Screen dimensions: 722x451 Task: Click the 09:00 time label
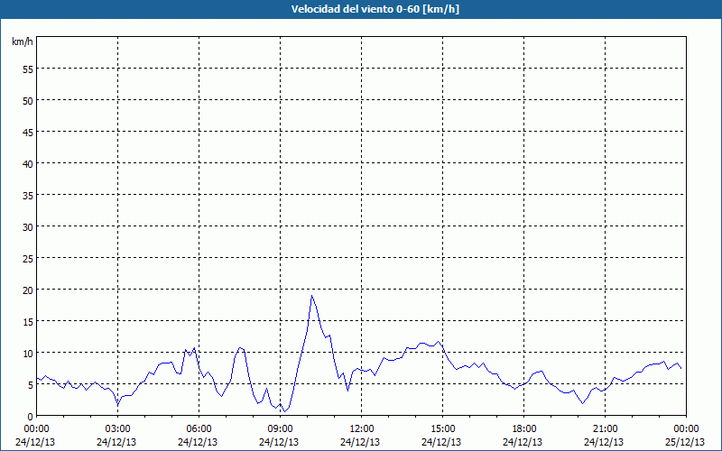pyautogui.click(x=280, y=429)
